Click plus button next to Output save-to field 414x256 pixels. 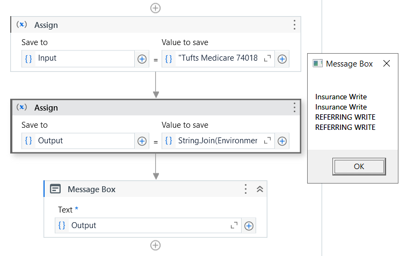point(142,141)
